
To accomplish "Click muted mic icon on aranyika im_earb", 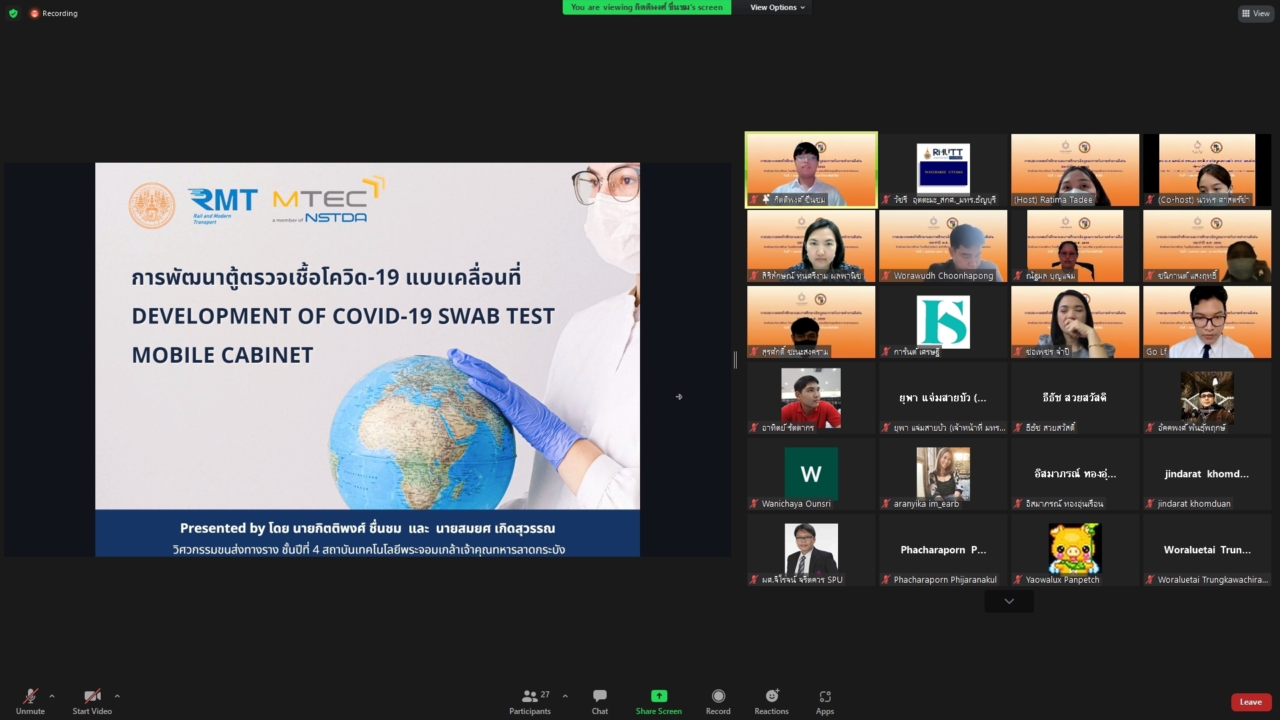I will pos(886,504).
